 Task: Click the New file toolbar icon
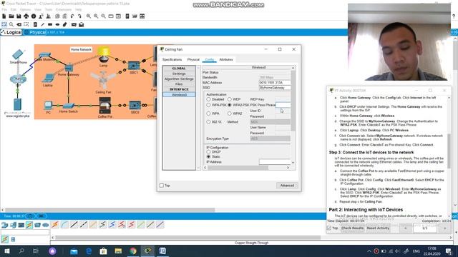coord(4,16)
